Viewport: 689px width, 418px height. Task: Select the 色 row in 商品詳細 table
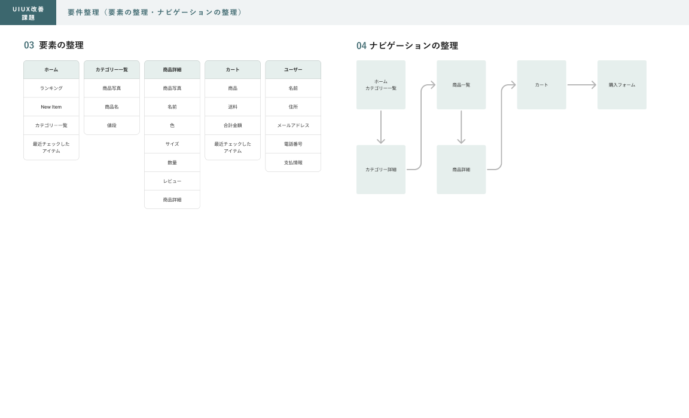(172, 125)
